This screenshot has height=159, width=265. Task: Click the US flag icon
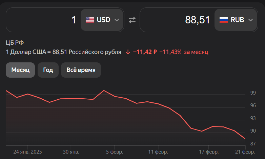coord(90,20)
